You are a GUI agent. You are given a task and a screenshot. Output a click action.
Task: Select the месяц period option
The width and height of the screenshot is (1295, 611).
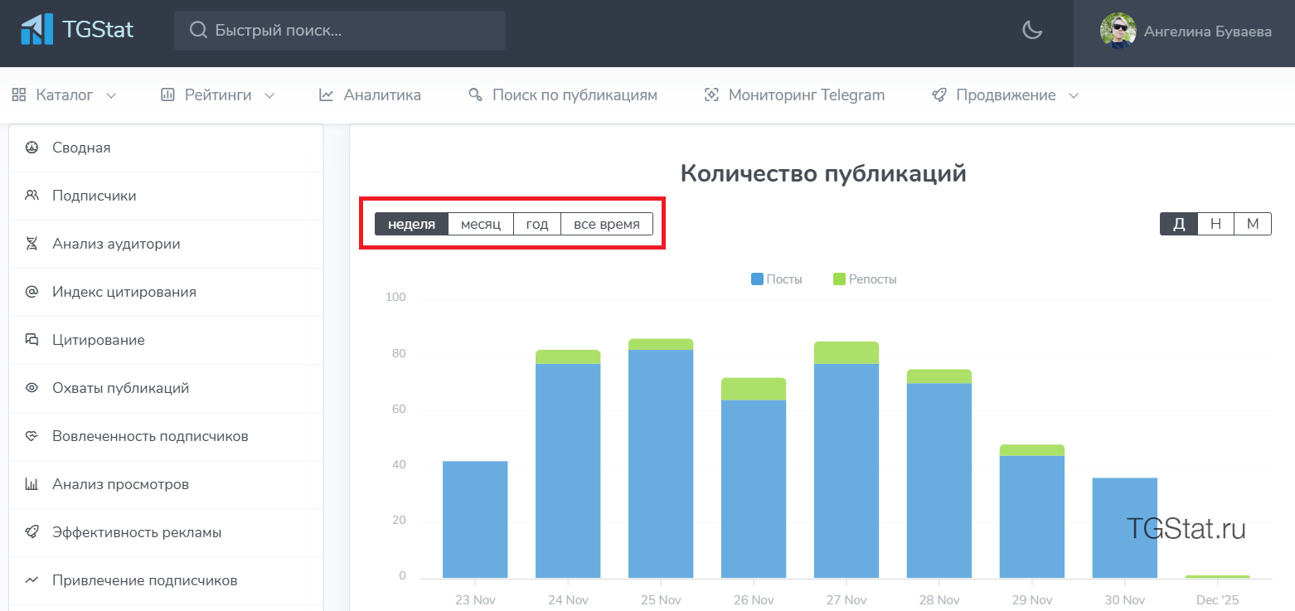click(x=481, y=224)
